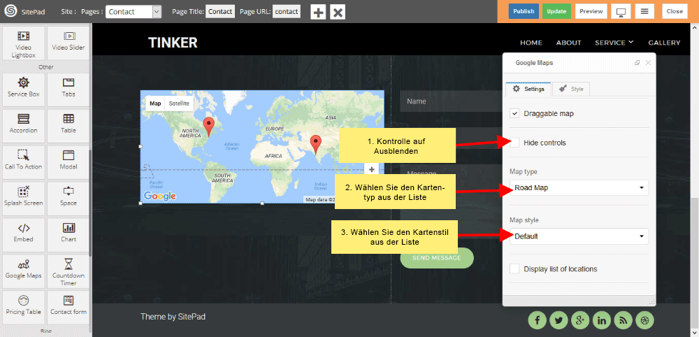Select the Splash Screen widget
Viewport: 699px width, 337px height.
tap(24, 198)
